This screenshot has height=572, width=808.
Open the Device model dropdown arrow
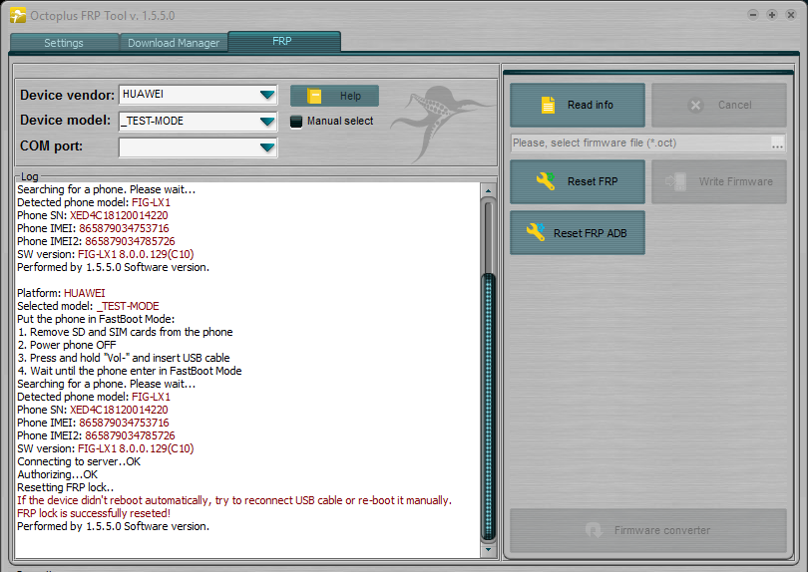pyautogui.click(x=267, y=122)
